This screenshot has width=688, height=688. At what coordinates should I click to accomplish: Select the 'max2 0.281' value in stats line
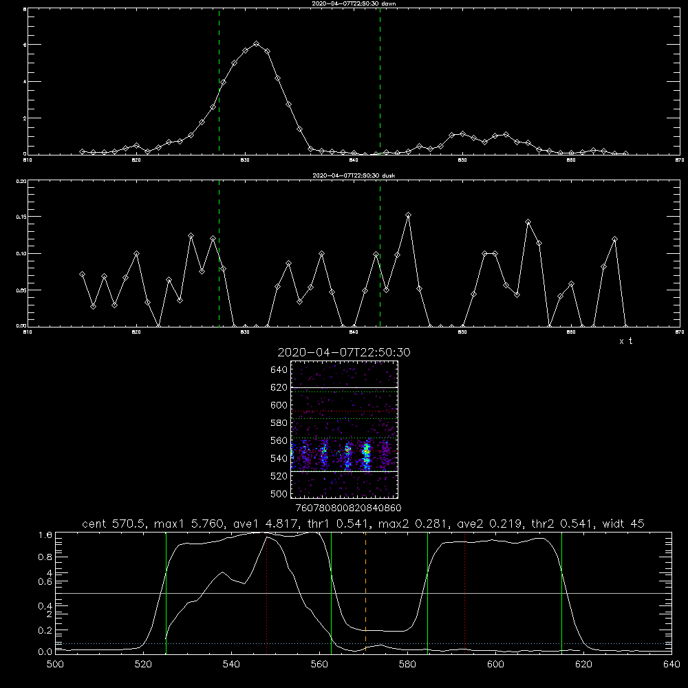click(x=412, y=524)
